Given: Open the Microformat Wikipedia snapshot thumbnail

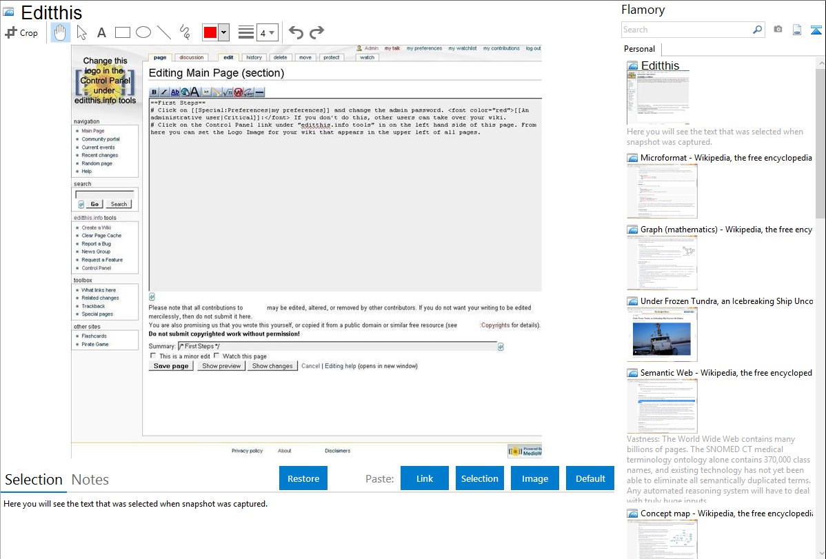Looking at the screenshot, I should click(x=662, y=191).
